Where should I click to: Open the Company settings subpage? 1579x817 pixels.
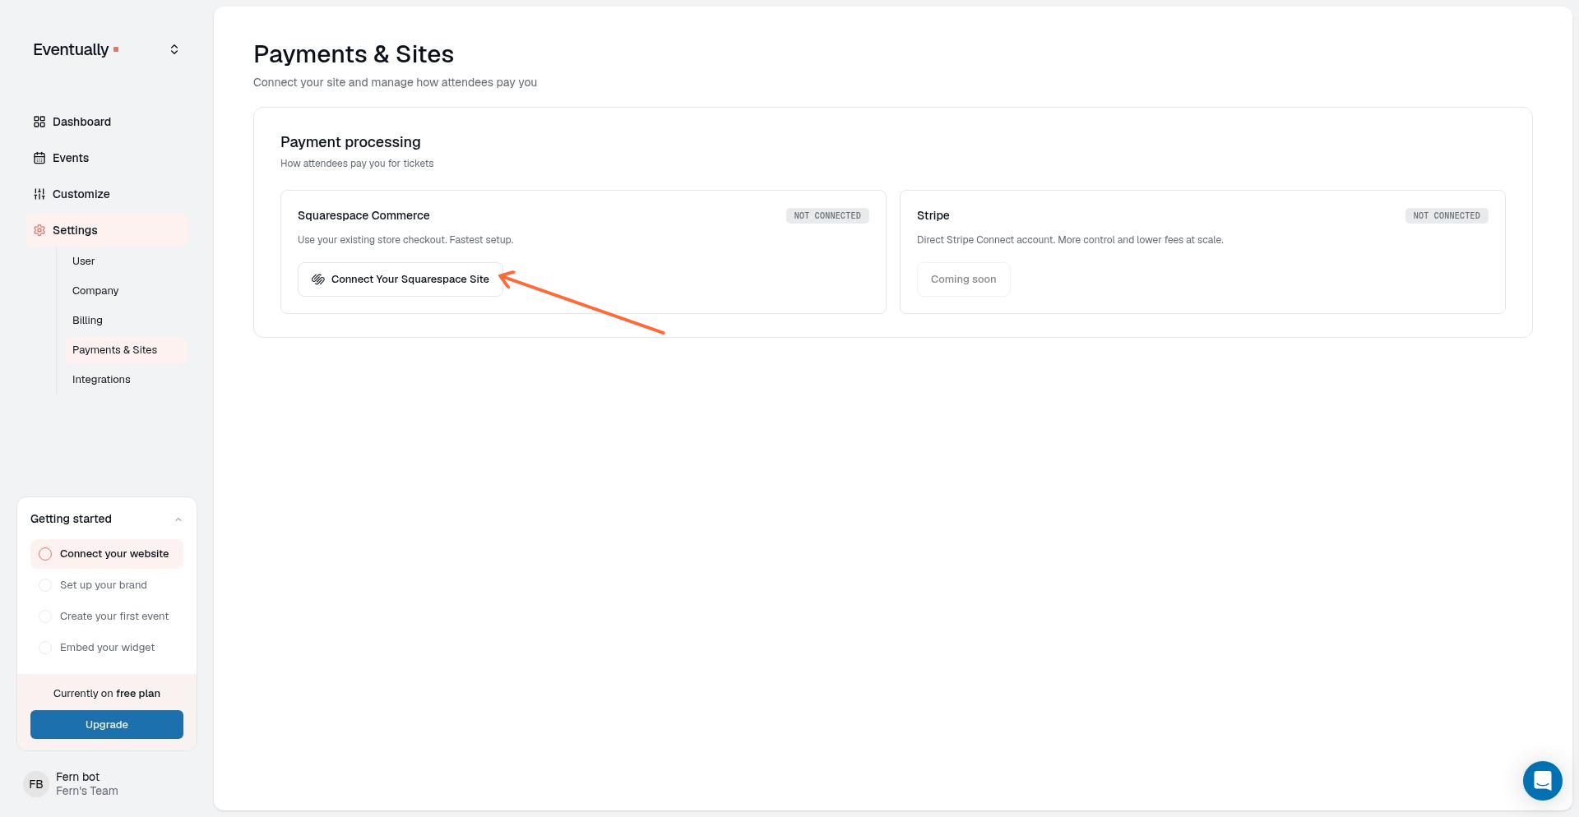(126, 291)
